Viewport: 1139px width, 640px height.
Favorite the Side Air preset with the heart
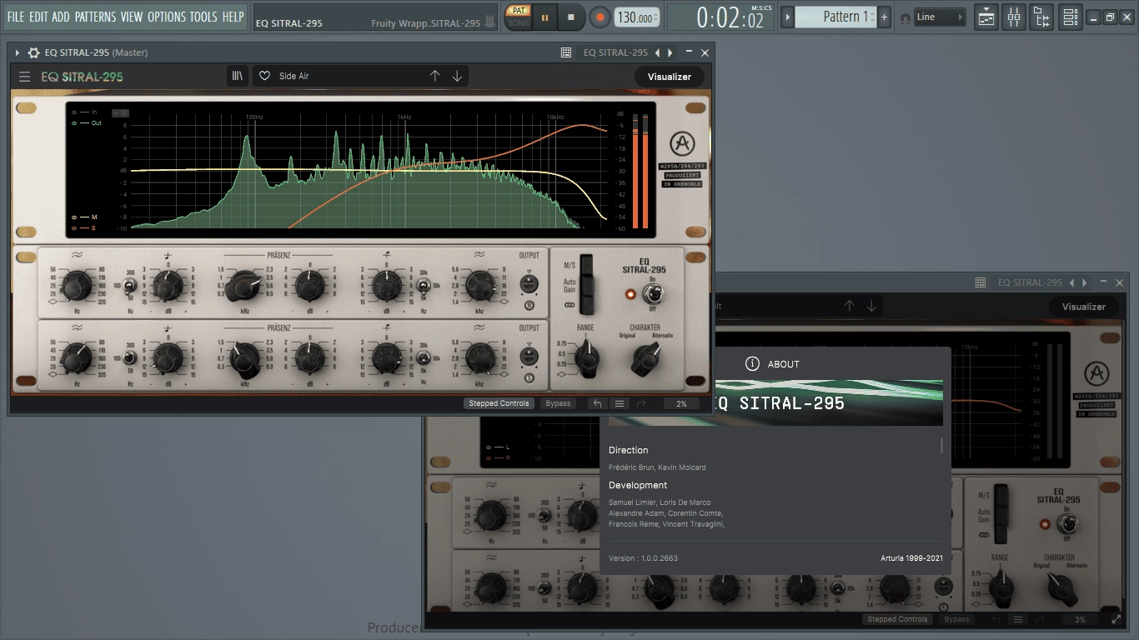click(264, 76)
